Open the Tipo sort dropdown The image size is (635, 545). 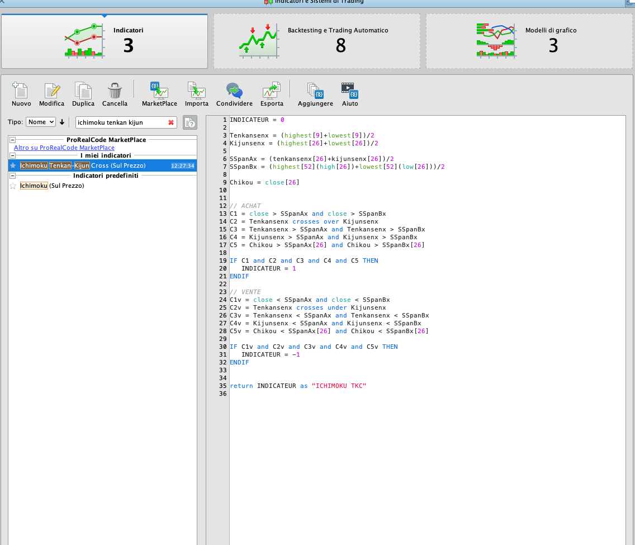tap(41, 122)
